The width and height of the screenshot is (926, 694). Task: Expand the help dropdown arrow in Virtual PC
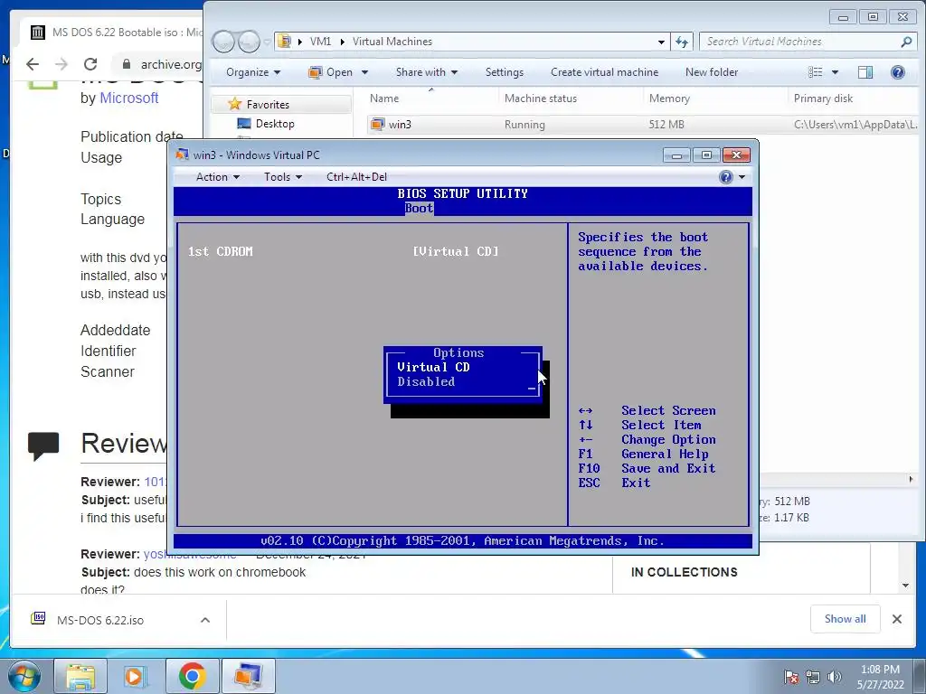pyautogui.click(x=742, y=177)
